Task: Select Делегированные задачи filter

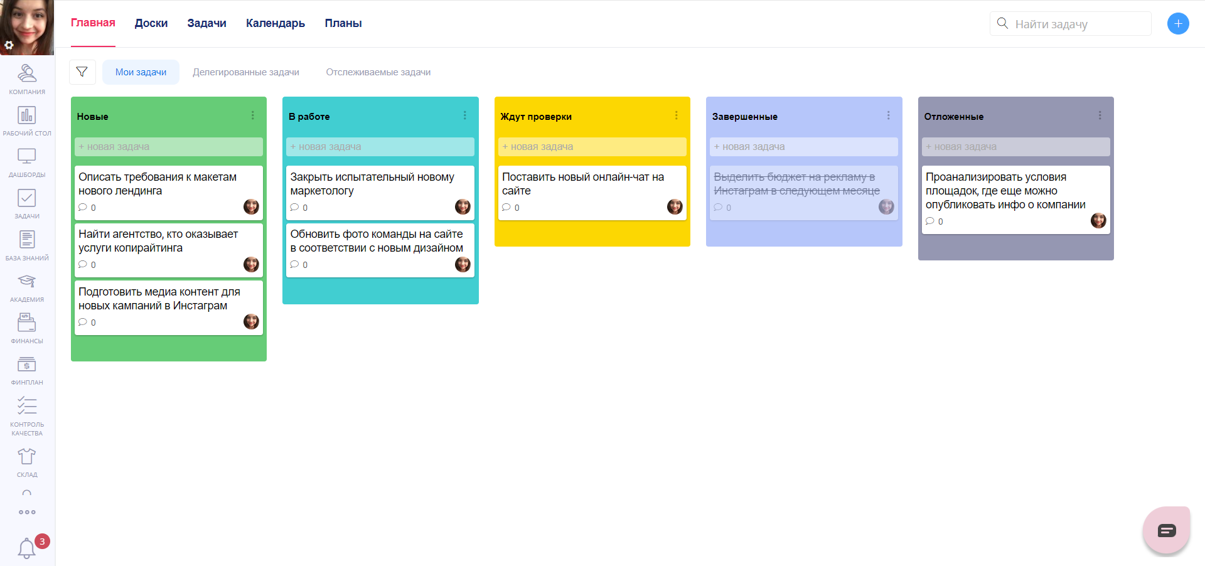Action: point(246,72)
